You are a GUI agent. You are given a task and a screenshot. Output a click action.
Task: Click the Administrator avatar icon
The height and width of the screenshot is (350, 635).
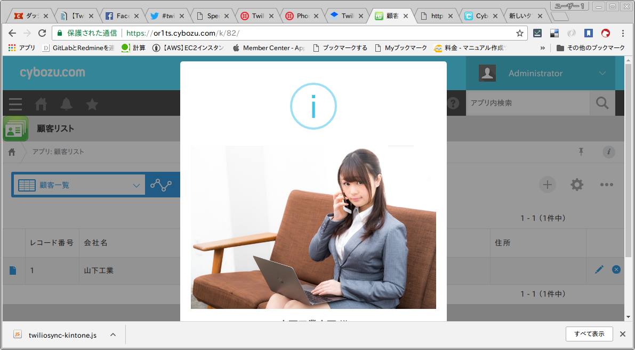pyautogui.click(x=487, y=73)
